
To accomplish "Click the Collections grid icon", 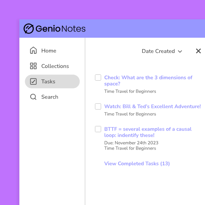I will [33, 66].
